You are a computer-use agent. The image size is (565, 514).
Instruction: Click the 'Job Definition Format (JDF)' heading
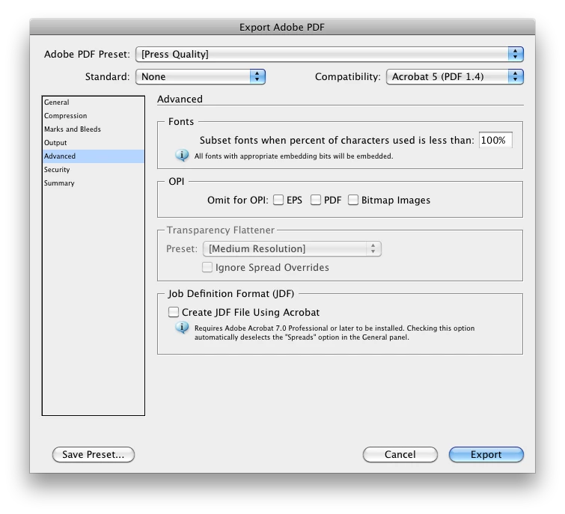[x=231, y=293]
